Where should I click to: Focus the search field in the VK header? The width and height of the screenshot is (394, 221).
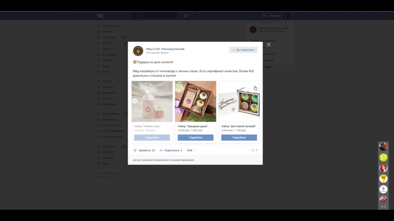154,16
